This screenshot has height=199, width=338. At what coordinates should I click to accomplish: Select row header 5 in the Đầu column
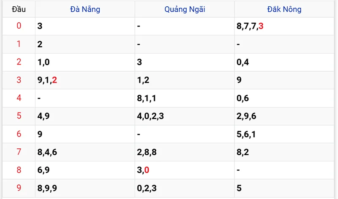point(19,116)
